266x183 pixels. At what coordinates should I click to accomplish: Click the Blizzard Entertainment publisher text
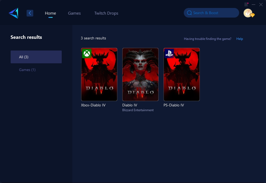tap(138, 110)
